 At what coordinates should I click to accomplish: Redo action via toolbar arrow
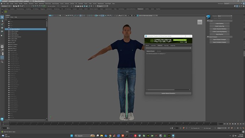pyautogui.click(x=23, y=6)
